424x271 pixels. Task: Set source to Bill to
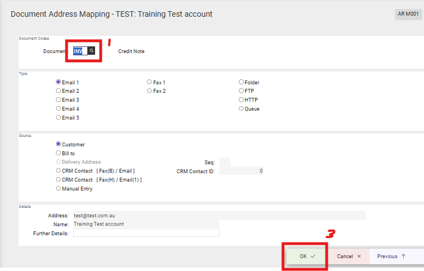pos(59,153)
